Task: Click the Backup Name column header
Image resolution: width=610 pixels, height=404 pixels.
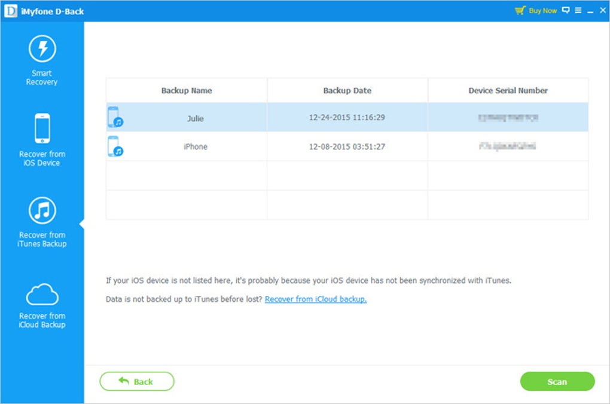Action: pos(187,91)
